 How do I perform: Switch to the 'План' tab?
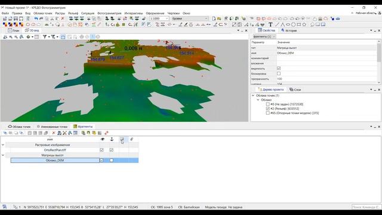14,30
